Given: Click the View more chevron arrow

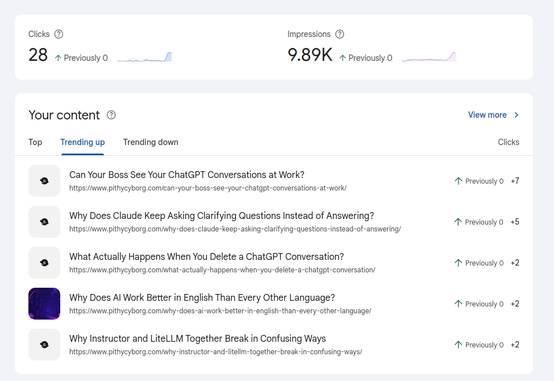Looking at the screenshot, I should pos(516,115).
